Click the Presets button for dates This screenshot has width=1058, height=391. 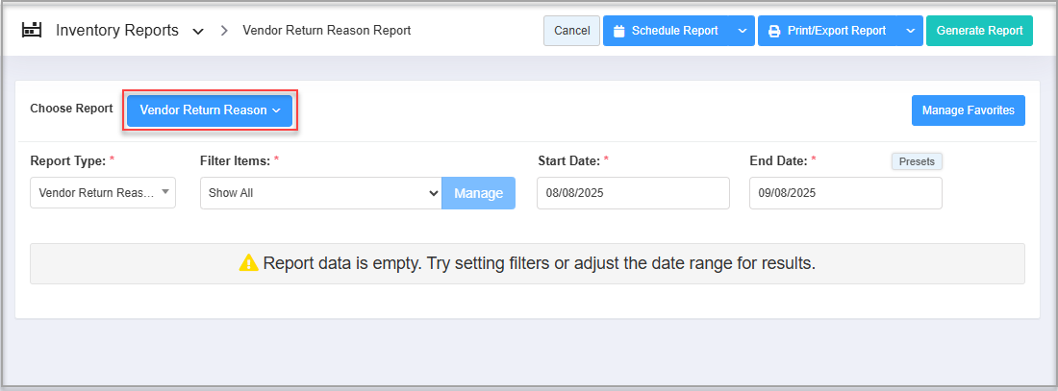pos(917,161)
